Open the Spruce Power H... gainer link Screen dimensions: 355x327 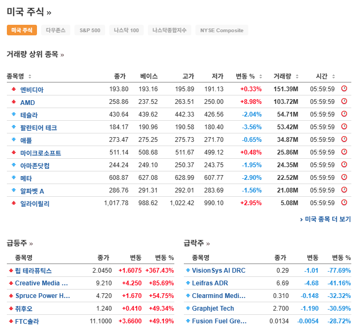(x=43, y=295)
